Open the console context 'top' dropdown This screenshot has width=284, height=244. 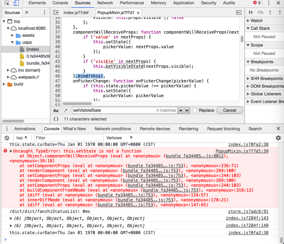[22, 138]
